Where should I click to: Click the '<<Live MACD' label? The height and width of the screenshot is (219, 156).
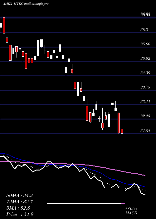coord(131,211)
